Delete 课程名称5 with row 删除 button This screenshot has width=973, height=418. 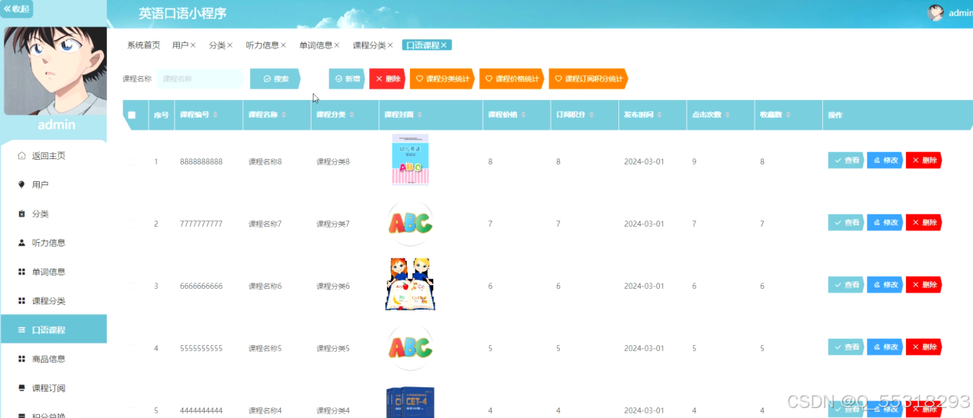pyautogui.click(x=924, y=347)
